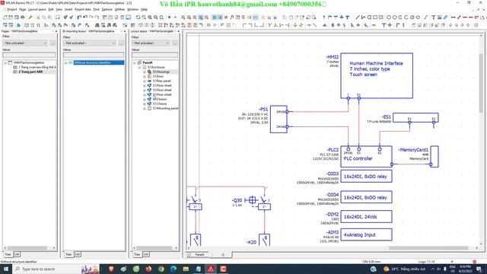Open the Layout space menu
This screenshot has width=487, height=274.
[37, 10]
